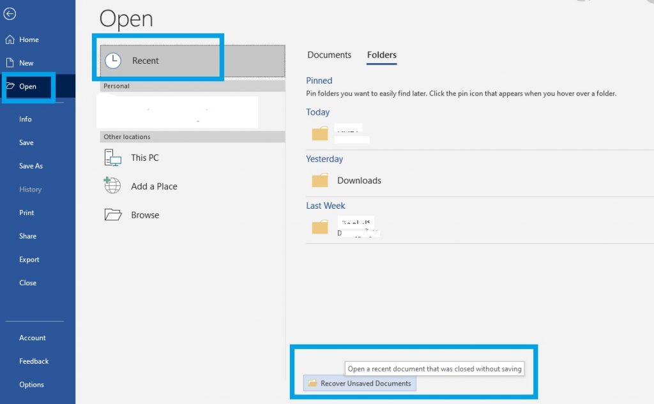
Task: Choose Add a Place label
Action: click(154, 186)
